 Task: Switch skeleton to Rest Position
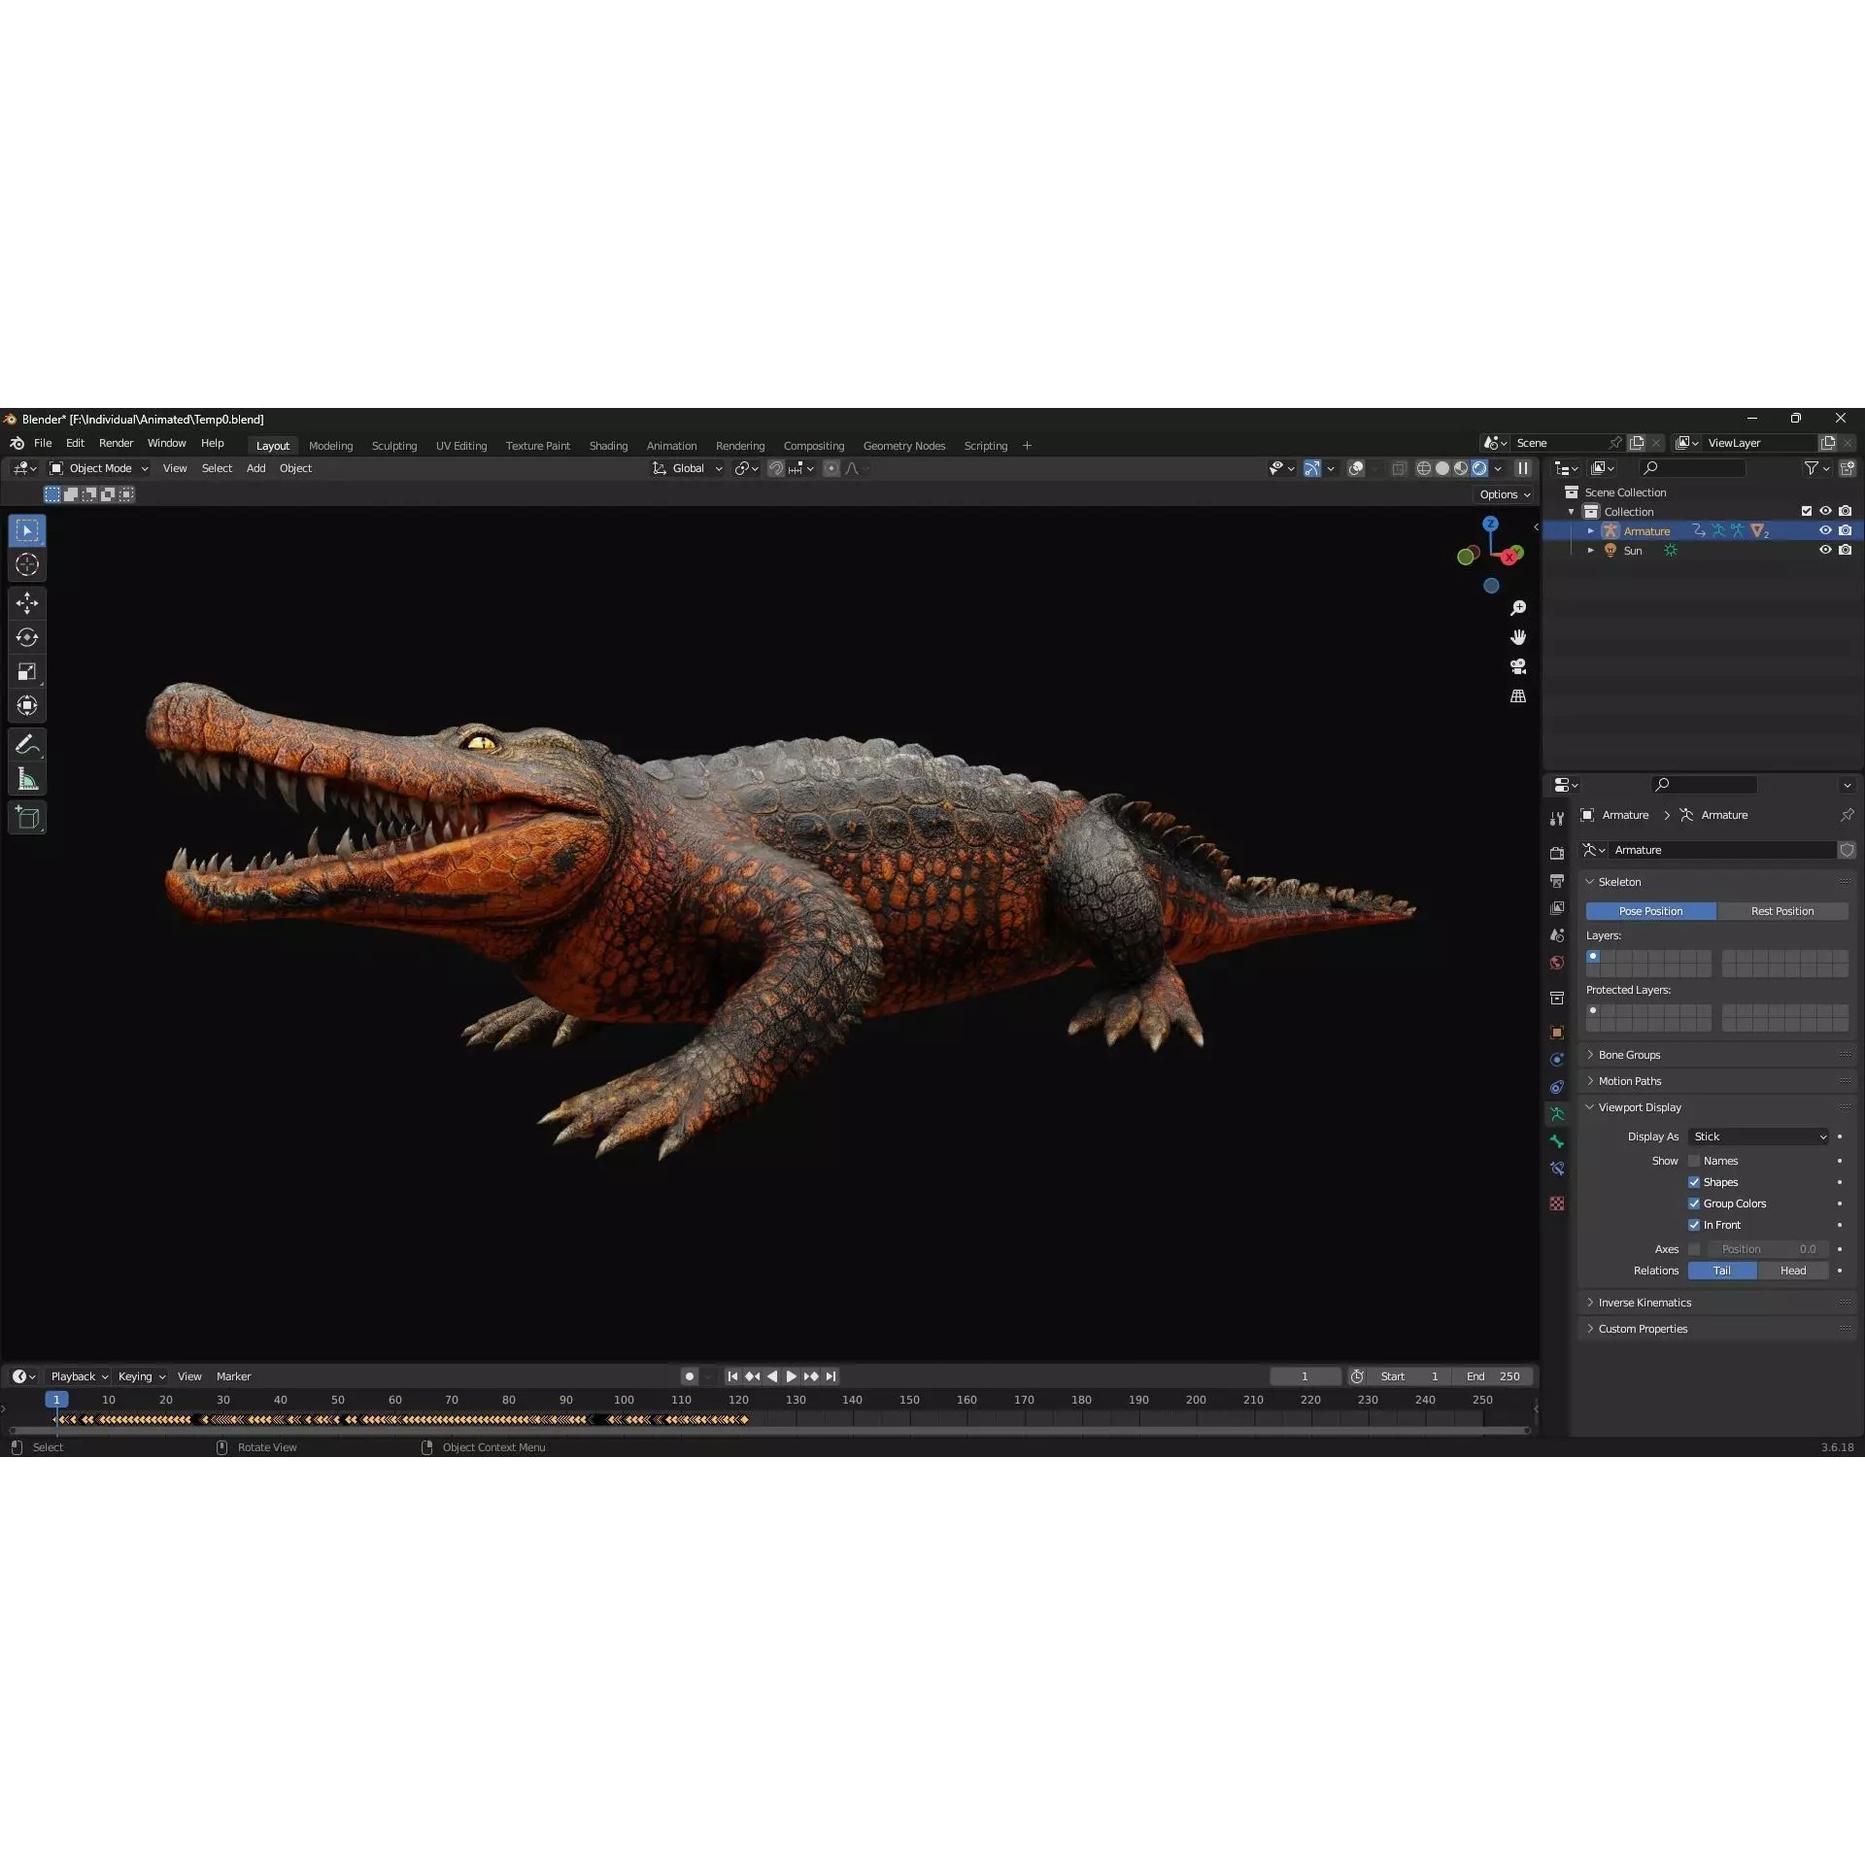tap(1782, 910)
